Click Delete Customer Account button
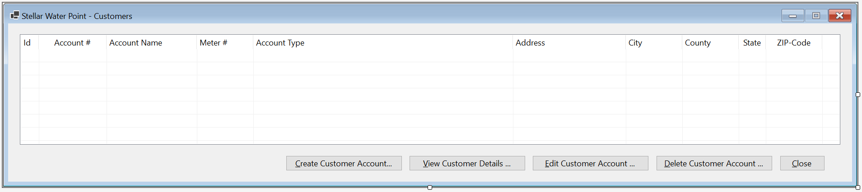 point(714,163)
